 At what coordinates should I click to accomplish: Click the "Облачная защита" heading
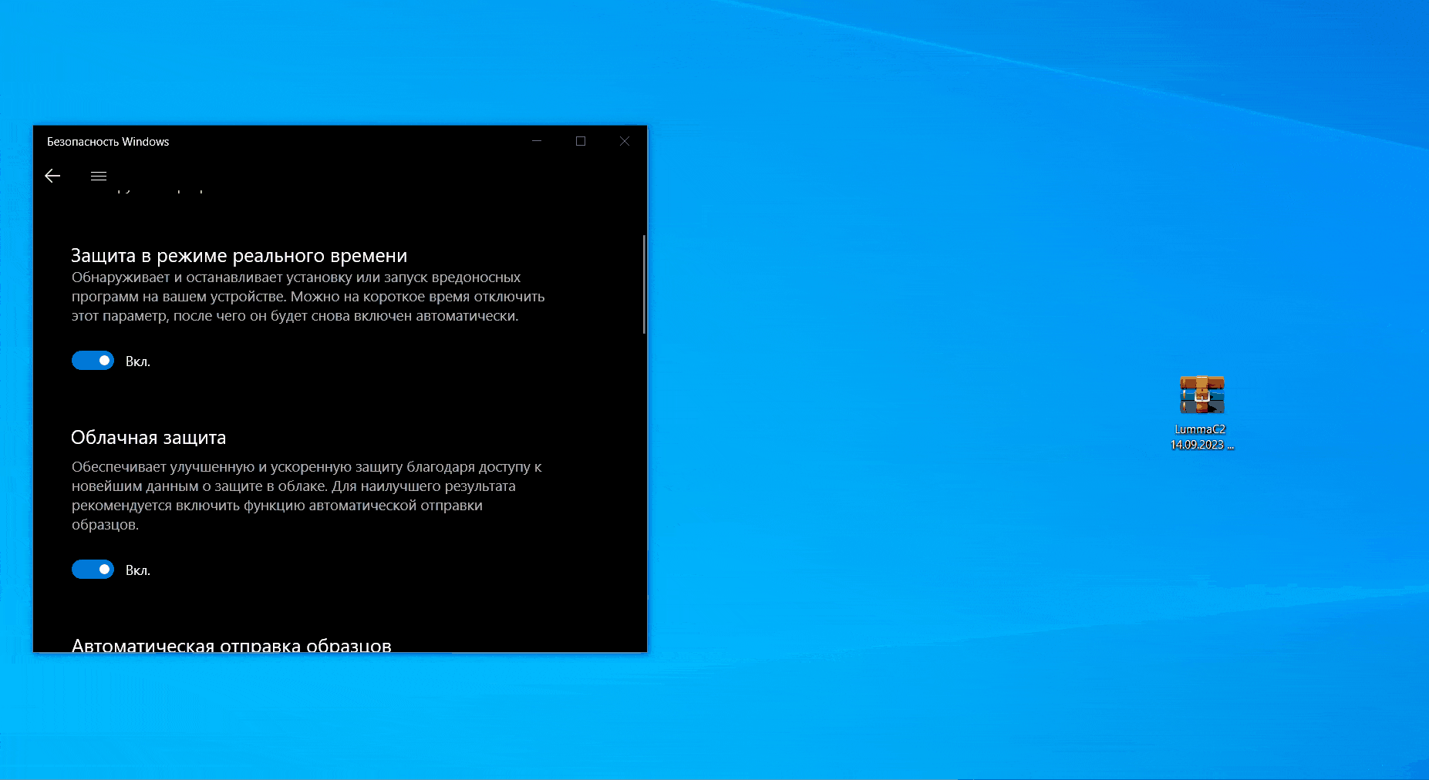coord(148,438)
